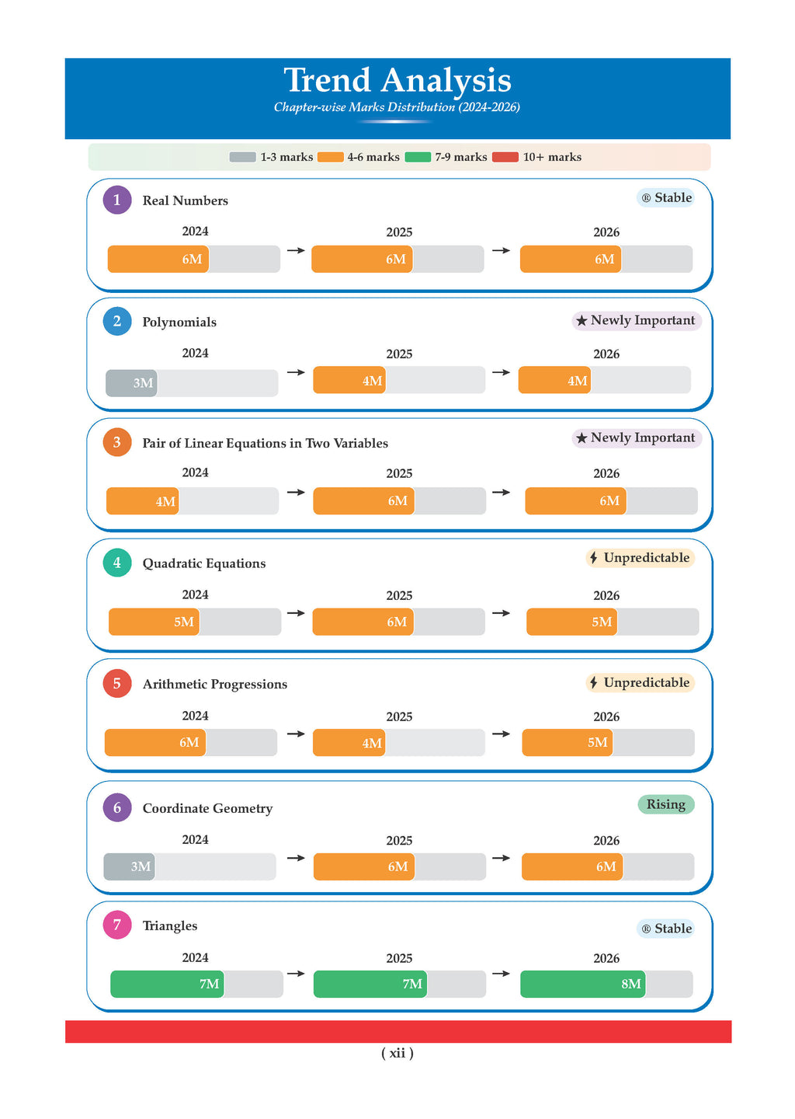Viewport: 795px width, 1119px height.
Task: Click the blue number 2 circle icon
Action: pyautogui.click(x=117, y=321)
